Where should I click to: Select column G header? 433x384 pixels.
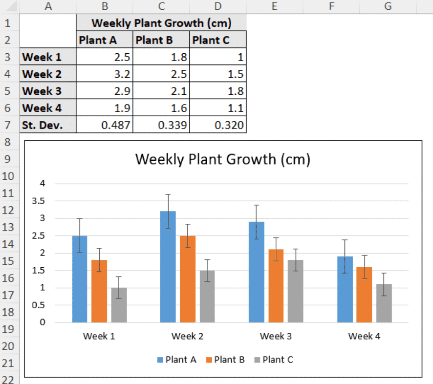point(387,6)
